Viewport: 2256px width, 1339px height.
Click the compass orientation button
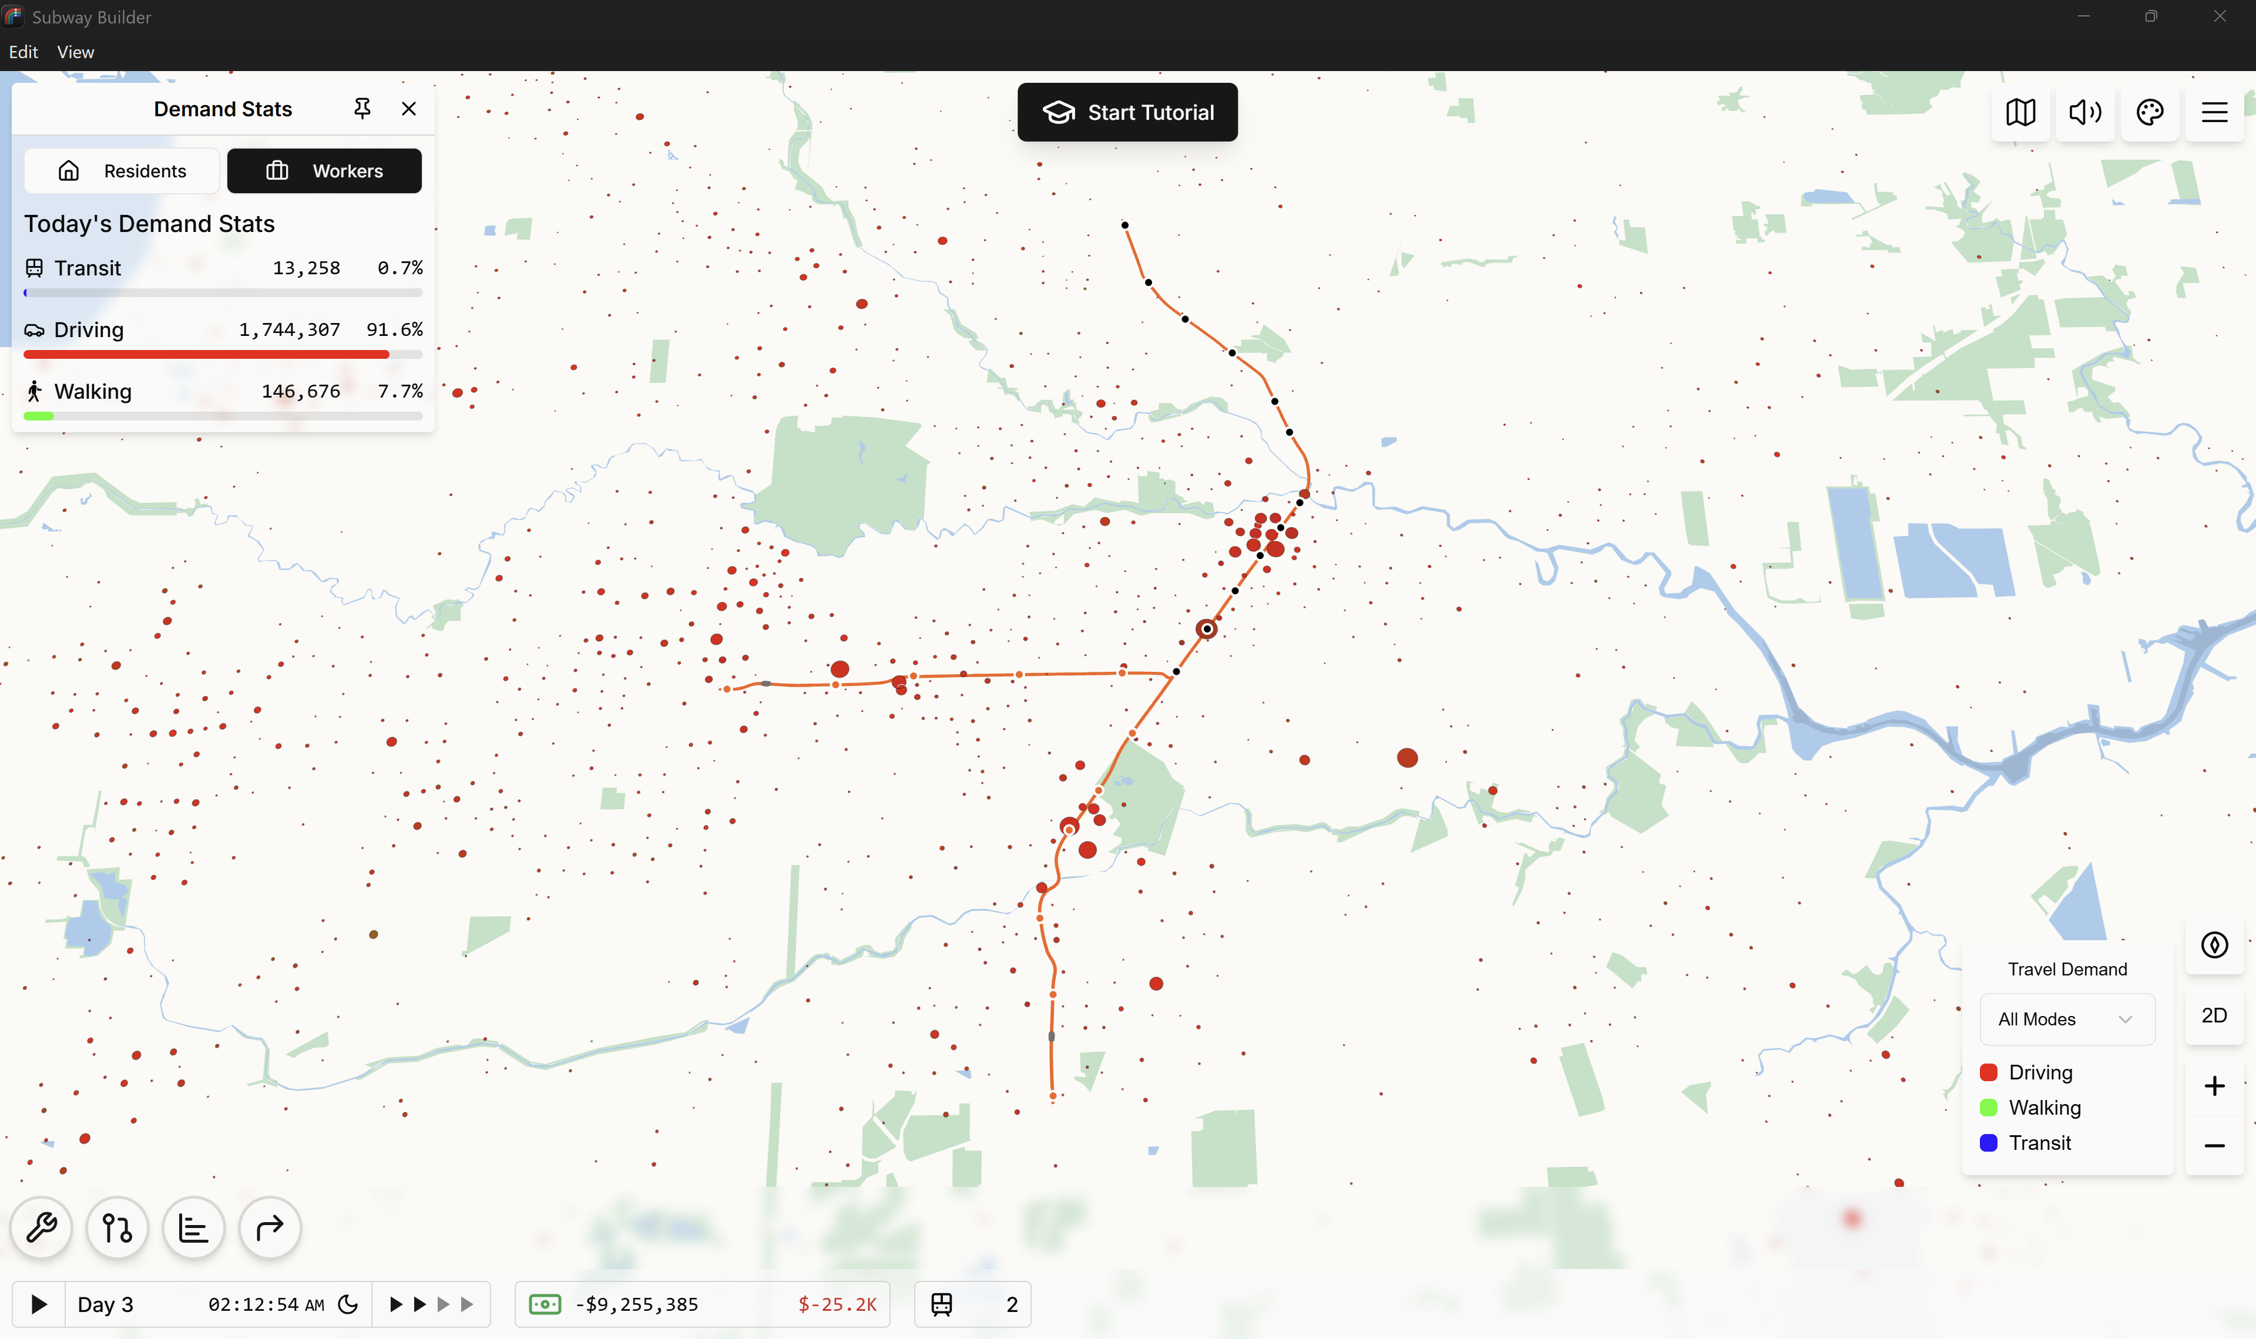tap(2214, 945)
